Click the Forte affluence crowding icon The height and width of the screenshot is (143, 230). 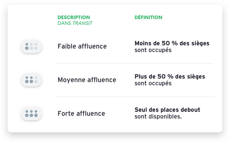[x=31, y=113]
